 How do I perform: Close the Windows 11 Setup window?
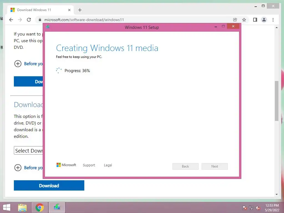click(233, 26)
